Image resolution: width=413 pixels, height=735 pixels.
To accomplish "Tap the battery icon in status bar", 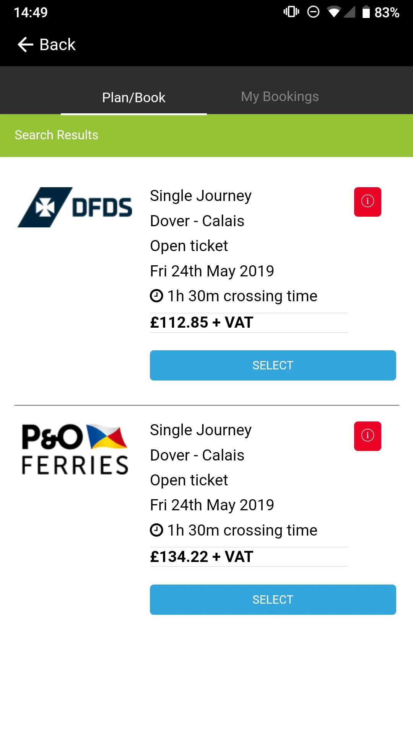I will [x=366, y=12].
